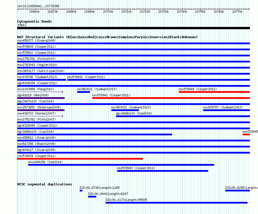Viewport: 258px width, 214px height.
Task: Click the 20700k ruler position
Action: click(x=108, y=12)
